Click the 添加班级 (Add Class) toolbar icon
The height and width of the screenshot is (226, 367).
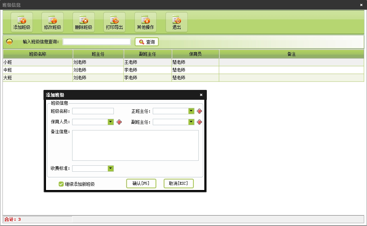click(x=22, y=22)
